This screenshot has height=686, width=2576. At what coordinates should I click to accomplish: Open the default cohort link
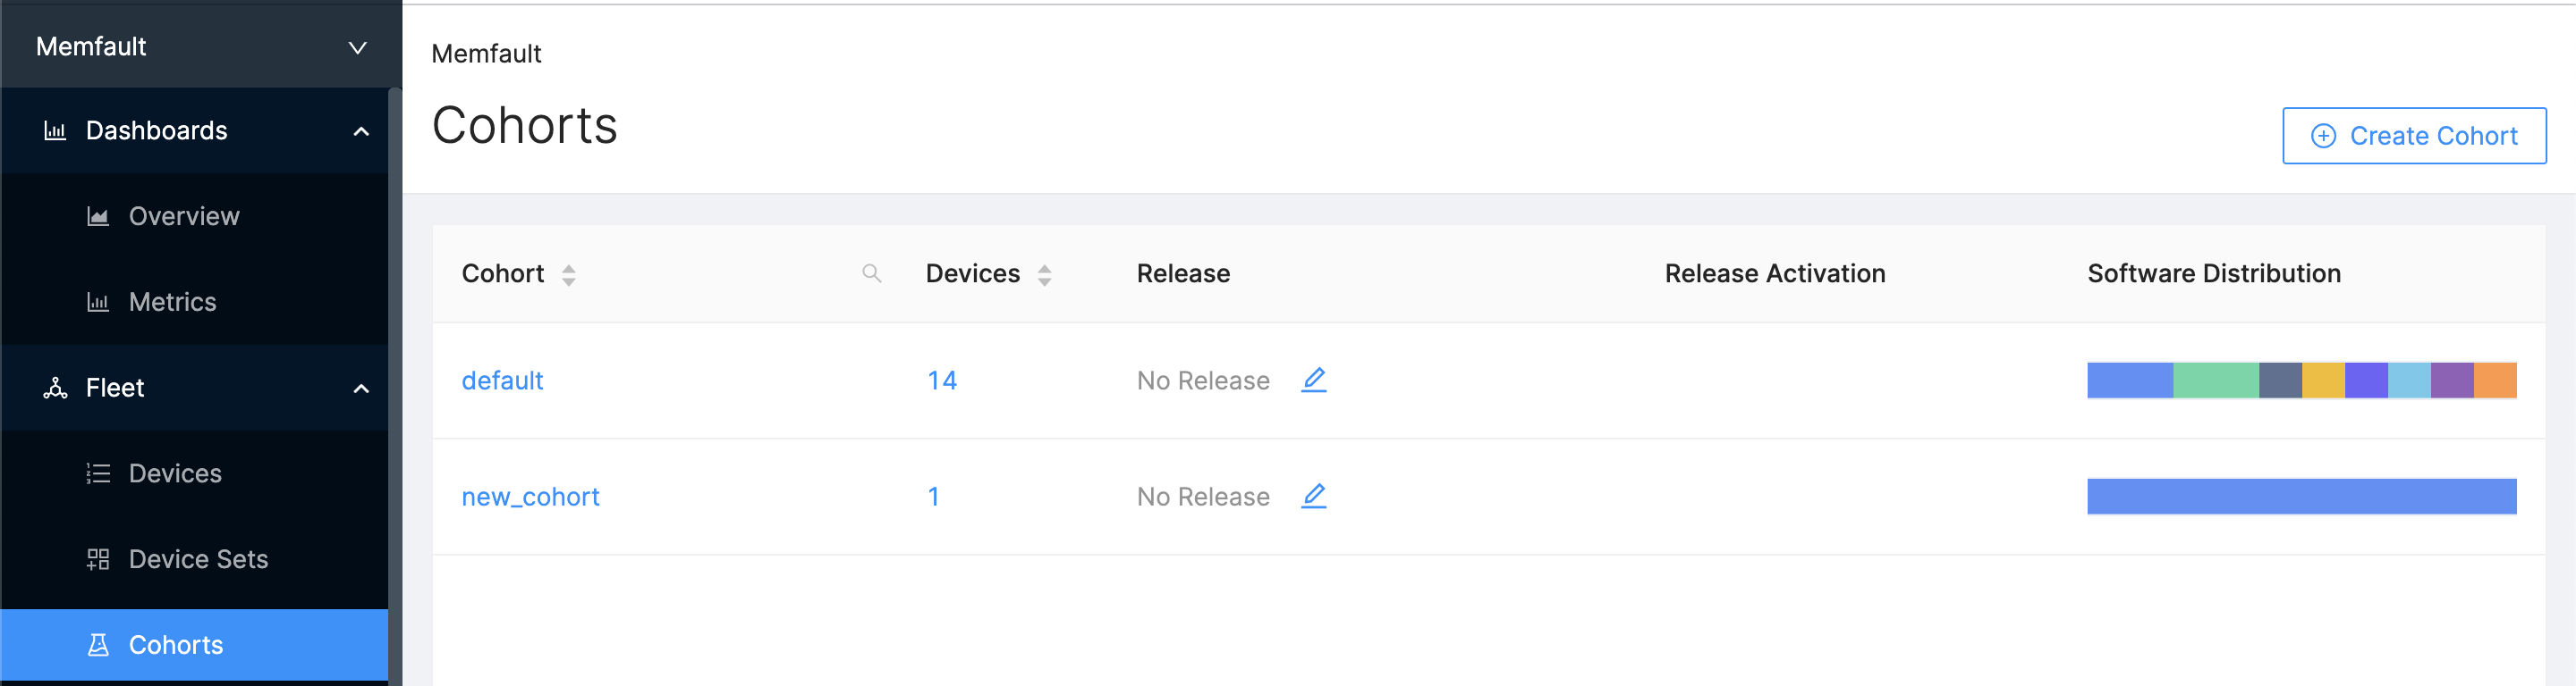click(x=502, y=381)
